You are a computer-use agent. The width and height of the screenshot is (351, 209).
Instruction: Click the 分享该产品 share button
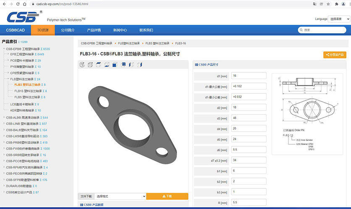pos(335,55)
